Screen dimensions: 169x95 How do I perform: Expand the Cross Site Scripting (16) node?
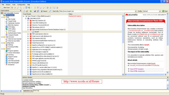click(28, 23)
